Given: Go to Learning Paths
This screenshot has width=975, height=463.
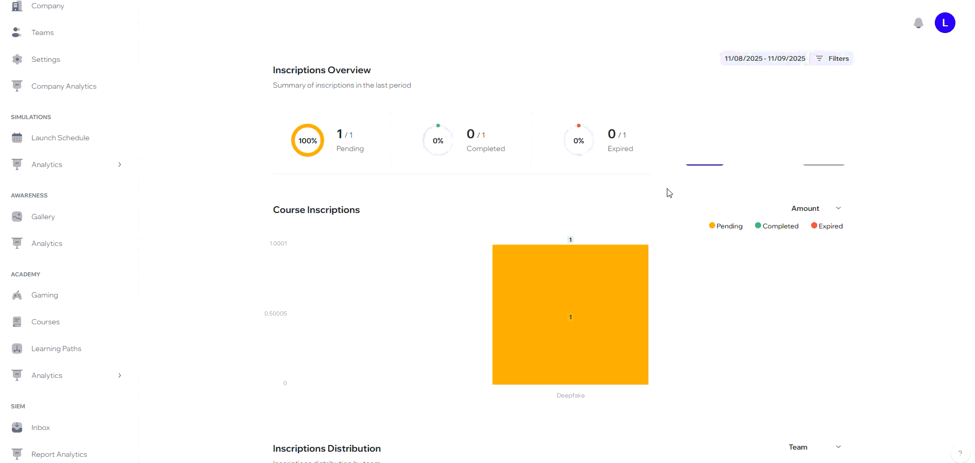Looking at the screenshot, I should click(x=56, y=349).
